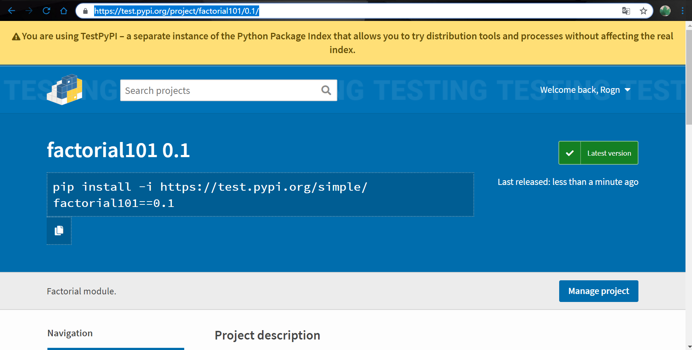Go back to the previous page
The height and width of the screenshot is (350, 692).
click(12, 11)
